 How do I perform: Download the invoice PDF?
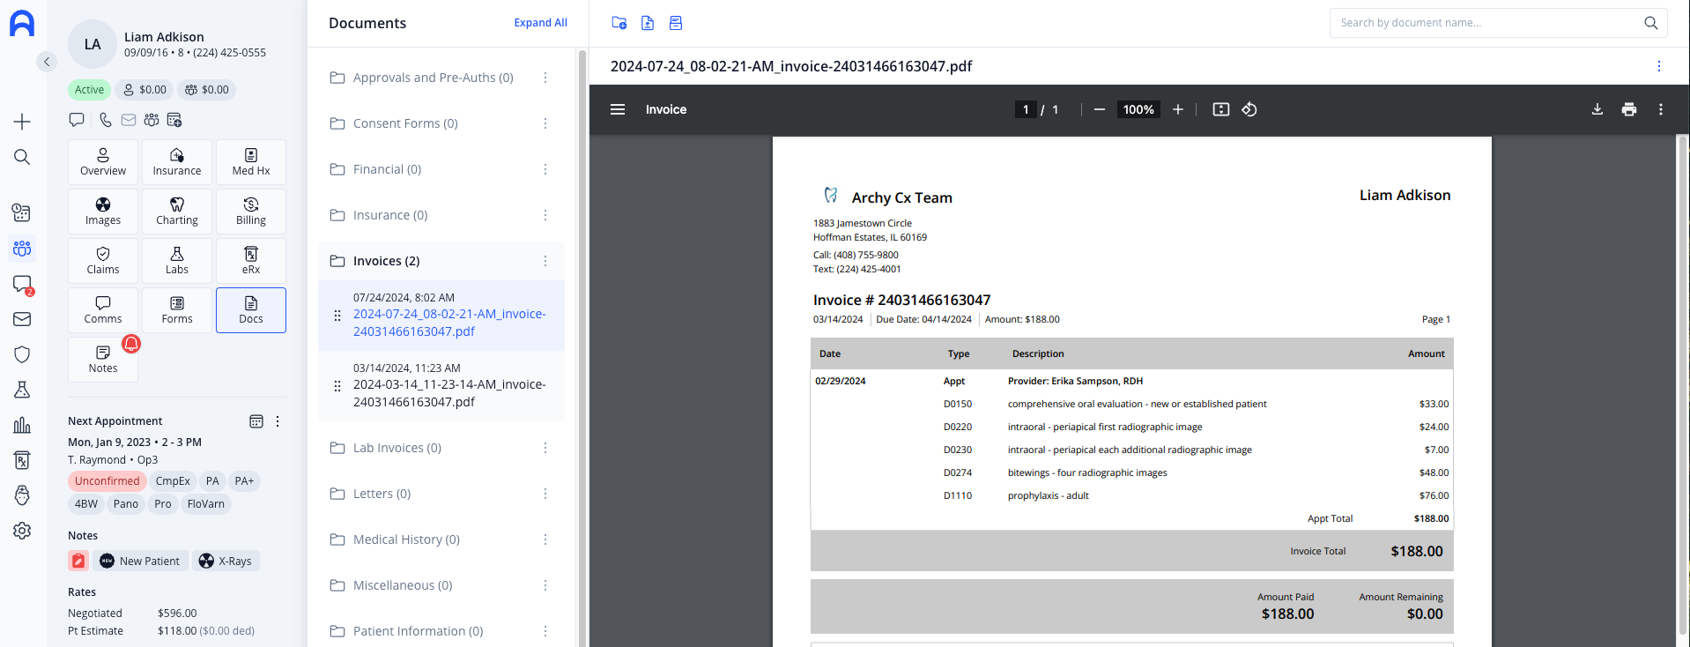pos(1597,109)
